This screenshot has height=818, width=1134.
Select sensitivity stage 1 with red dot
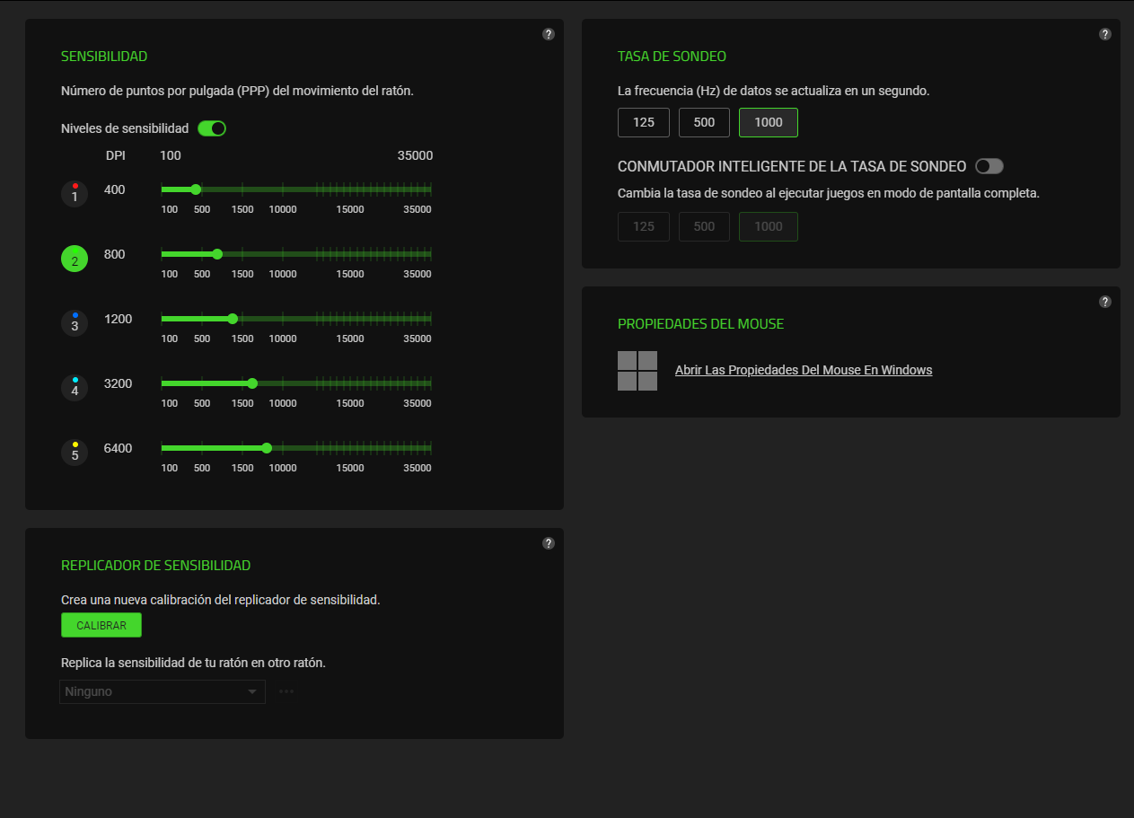pyautogui.click(x=75, y=194)
